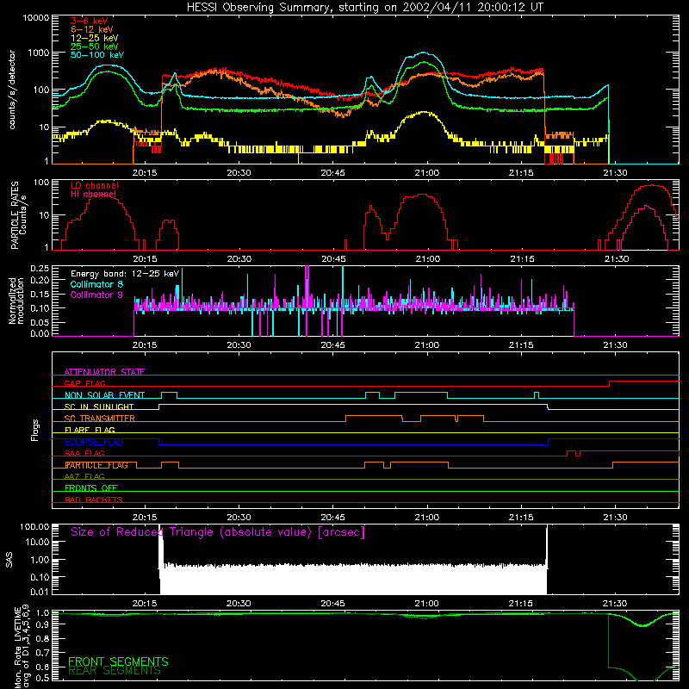Select the yellow 12-25 keV count-rate legend label
The width and height of the screenshot is (689, 689).
pyautogui.click(x=94, y=38)
